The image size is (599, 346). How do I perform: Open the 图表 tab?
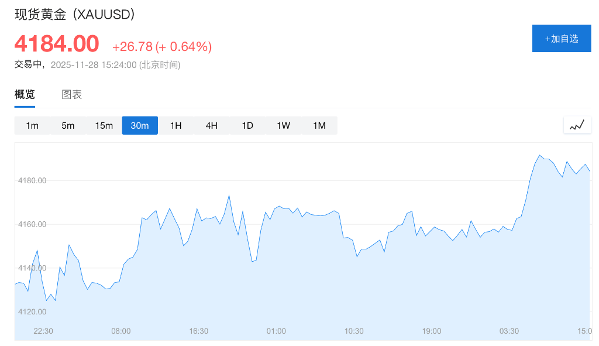[x=72, y=94]
